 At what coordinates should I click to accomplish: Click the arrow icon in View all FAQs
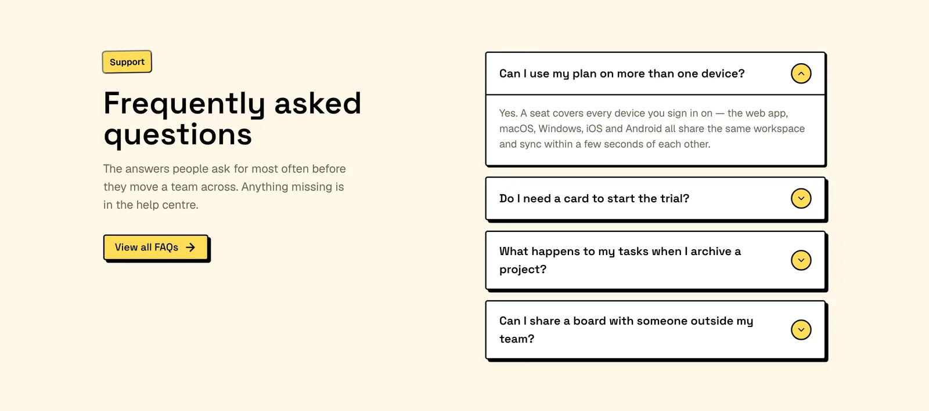click(190, 248)
